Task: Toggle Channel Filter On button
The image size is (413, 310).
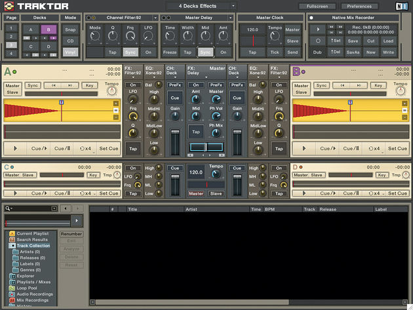Action: [148, 52]
